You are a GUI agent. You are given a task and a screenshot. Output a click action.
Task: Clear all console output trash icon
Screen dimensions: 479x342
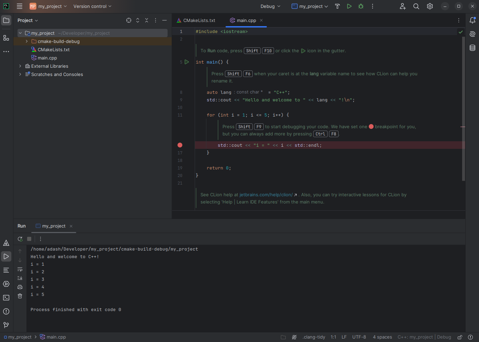[20, 296]
